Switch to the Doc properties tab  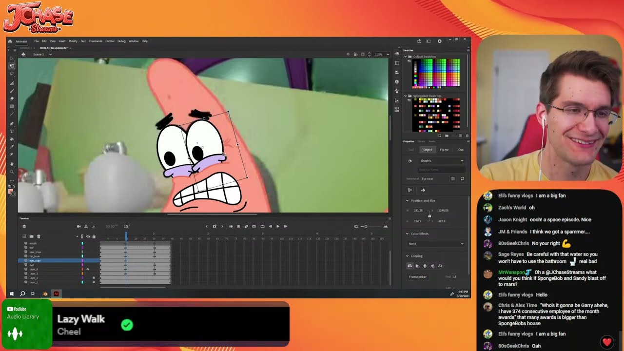[x=461, y=150]
